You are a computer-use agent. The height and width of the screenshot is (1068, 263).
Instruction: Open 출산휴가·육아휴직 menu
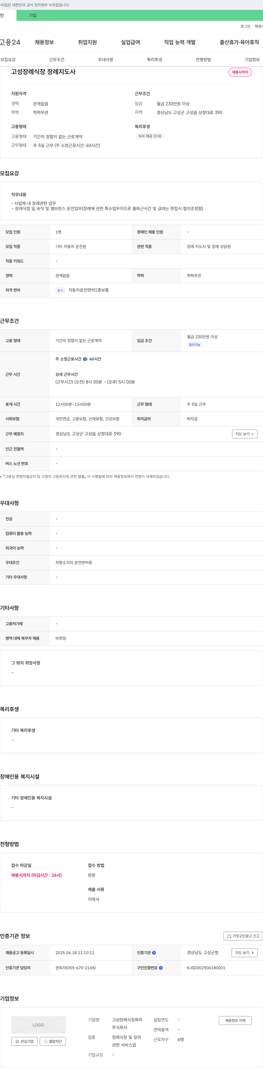(239, 42)
